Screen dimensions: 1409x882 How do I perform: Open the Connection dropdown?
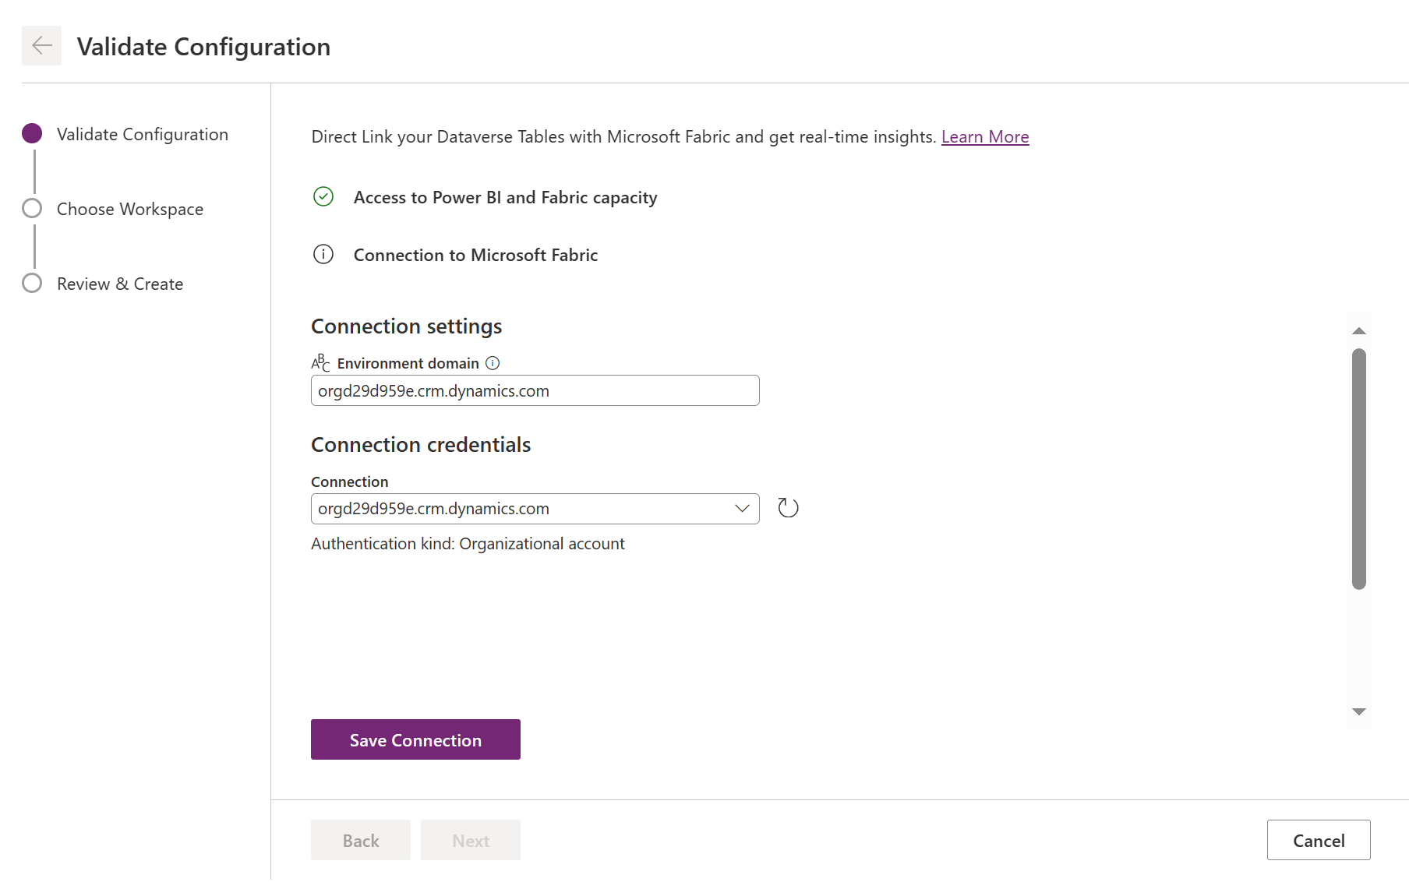coord(740,508)
